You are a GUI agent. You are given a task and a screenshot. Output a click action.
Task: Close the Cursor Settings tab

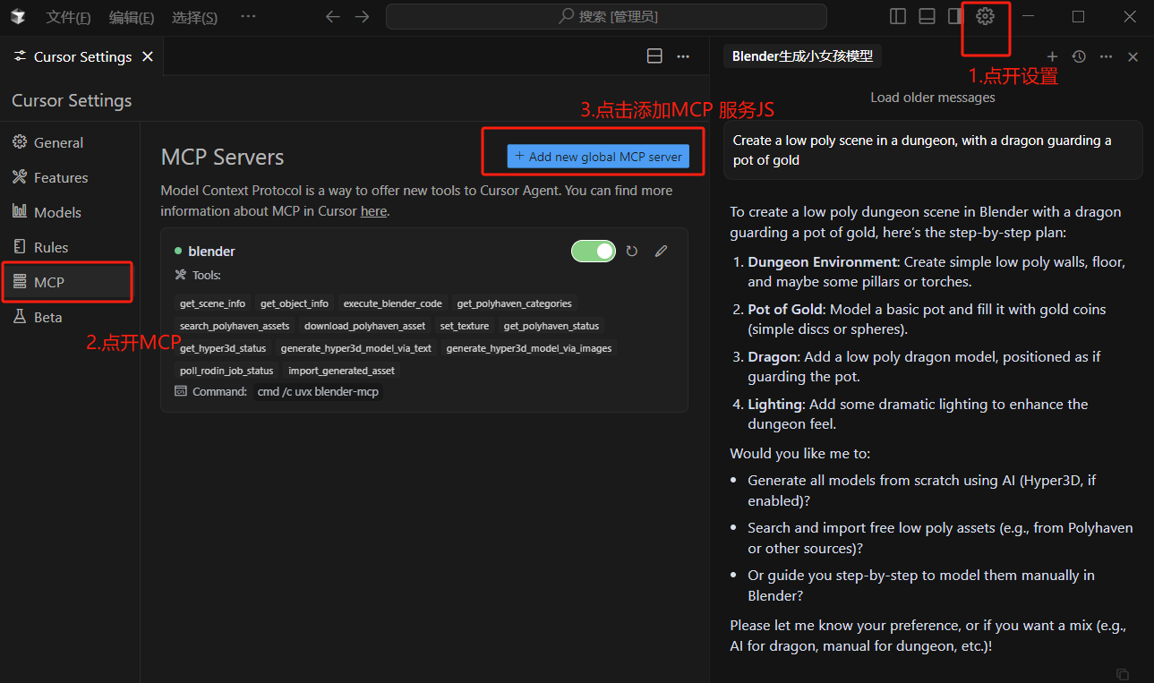click(x=148, y=56)
